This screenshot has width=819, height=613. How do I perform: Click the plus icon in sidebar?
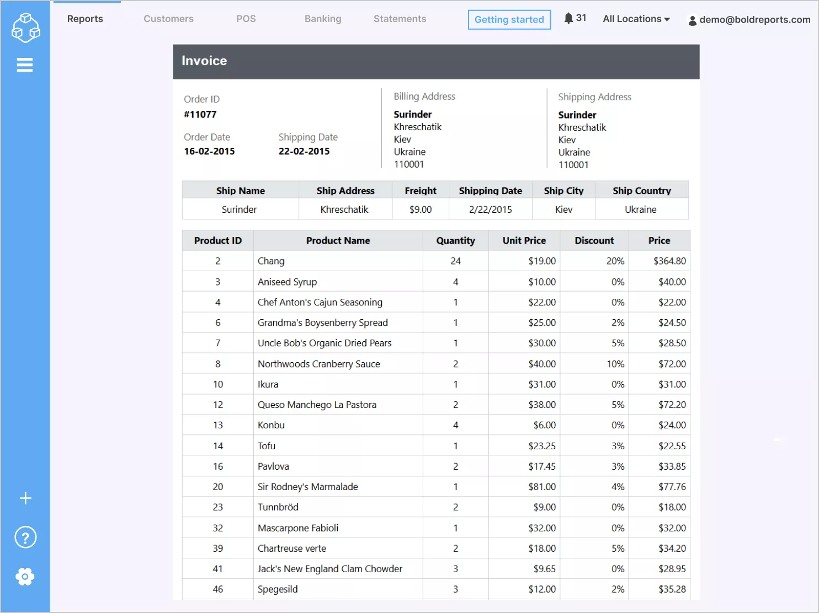[x=25, y=498]
